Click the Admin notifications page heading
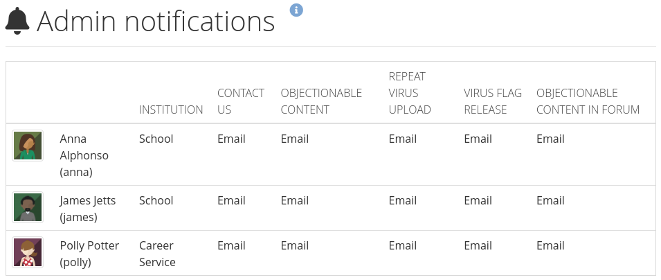The width and height of the screenshot is (661, 280). point(156,21)
